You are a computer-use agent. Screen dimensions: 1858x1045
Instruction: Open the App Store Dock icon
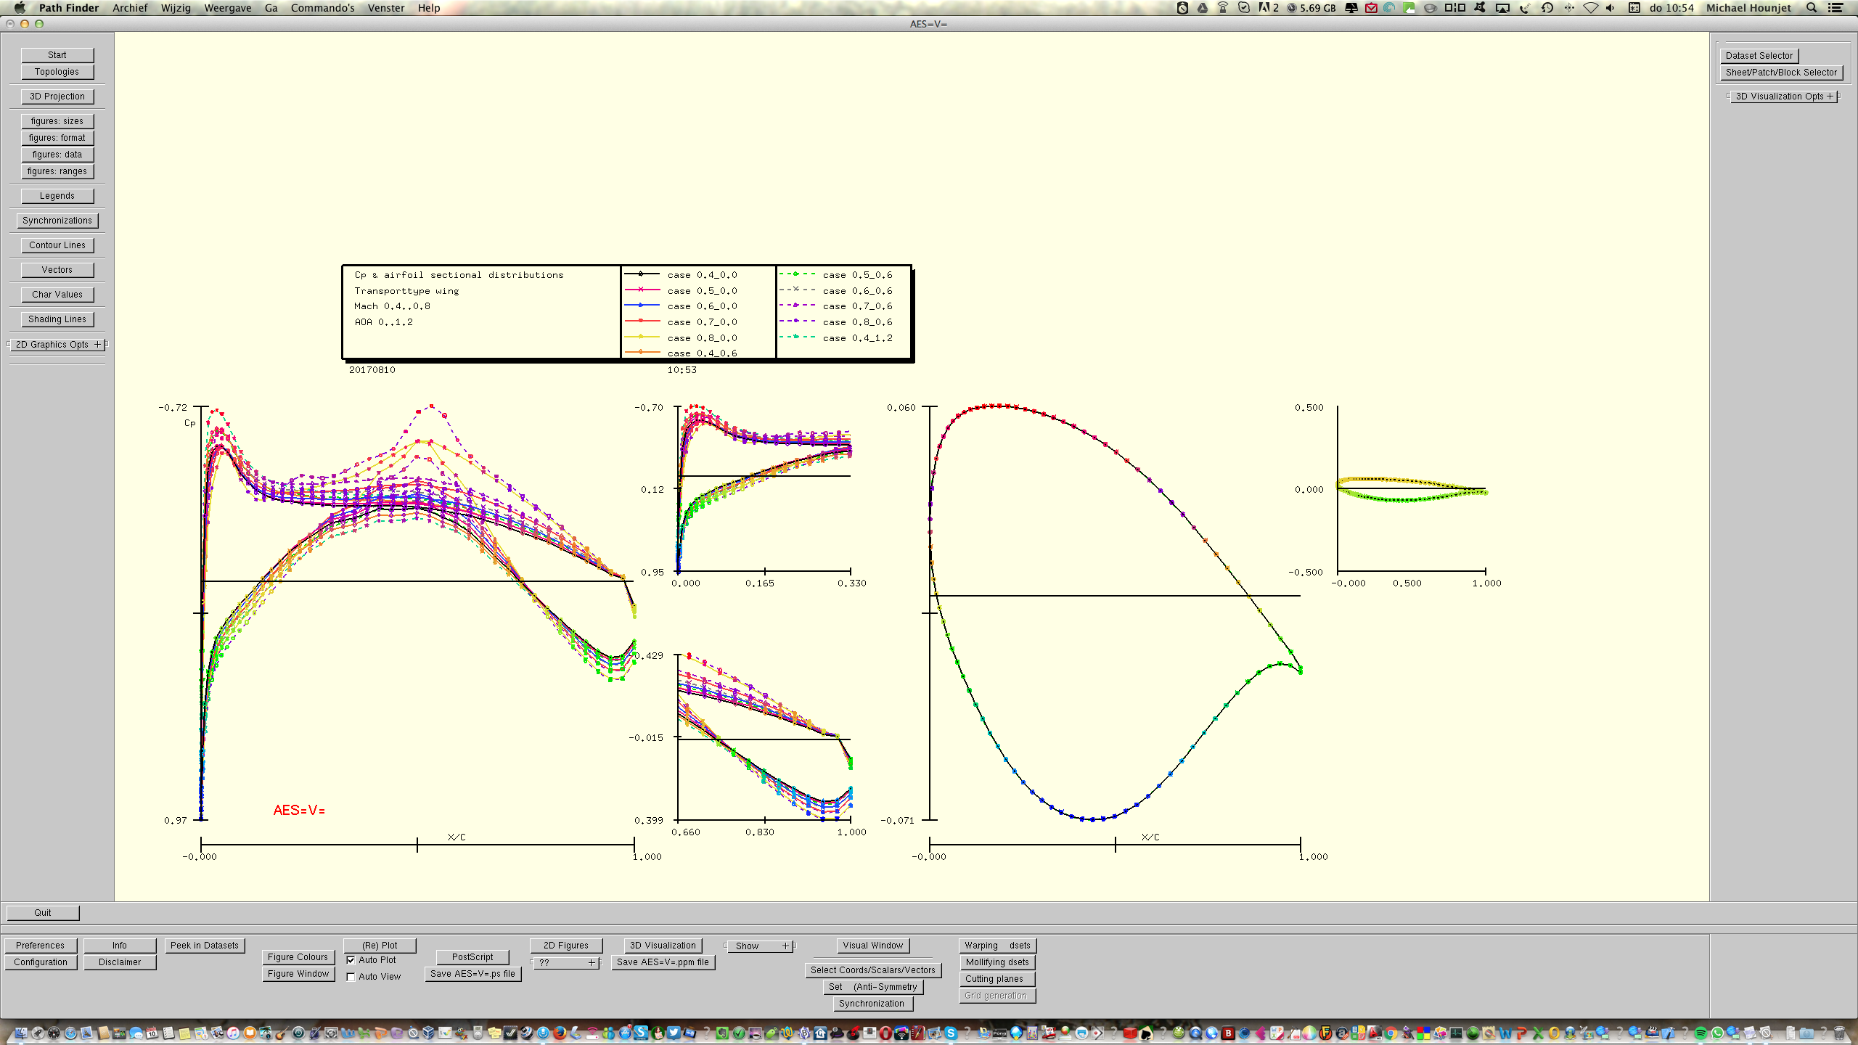pyautogui.click(x=625, y=1033)
